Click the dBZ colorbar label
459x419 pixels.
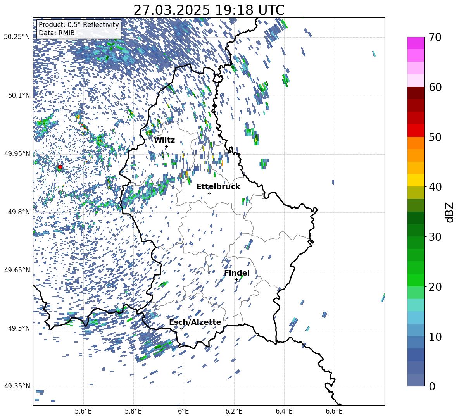(449, 212)
